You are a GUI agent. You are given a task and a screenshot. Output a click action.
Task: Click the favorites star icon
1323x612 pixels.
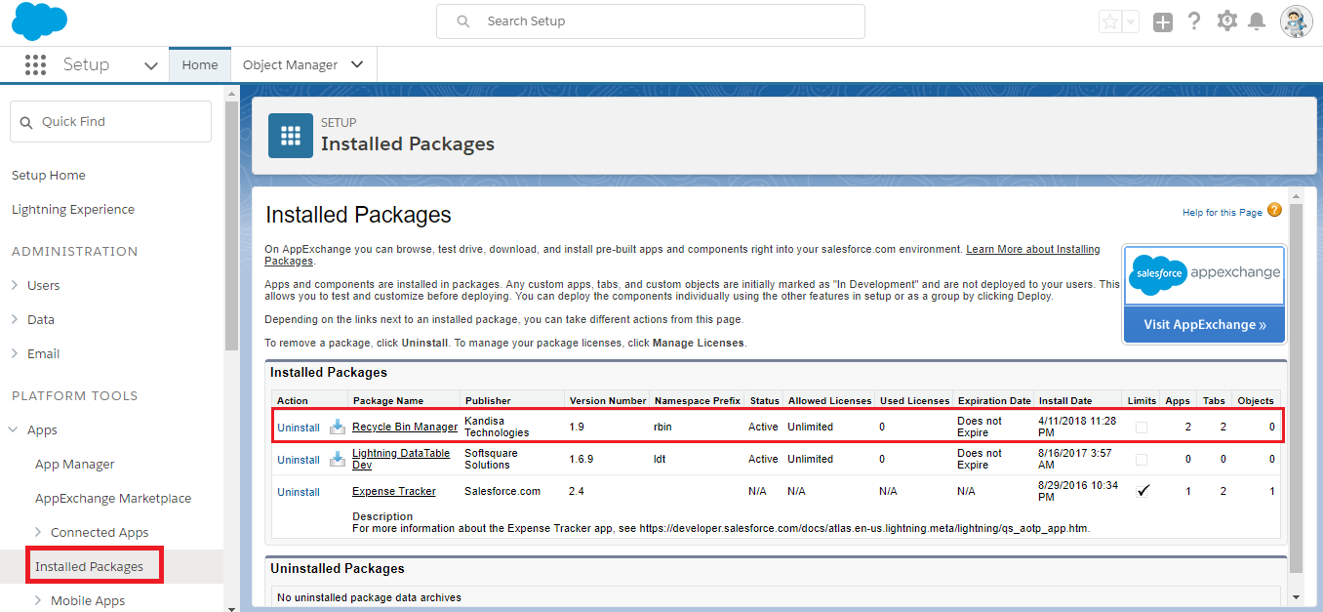click(1110, 21)
